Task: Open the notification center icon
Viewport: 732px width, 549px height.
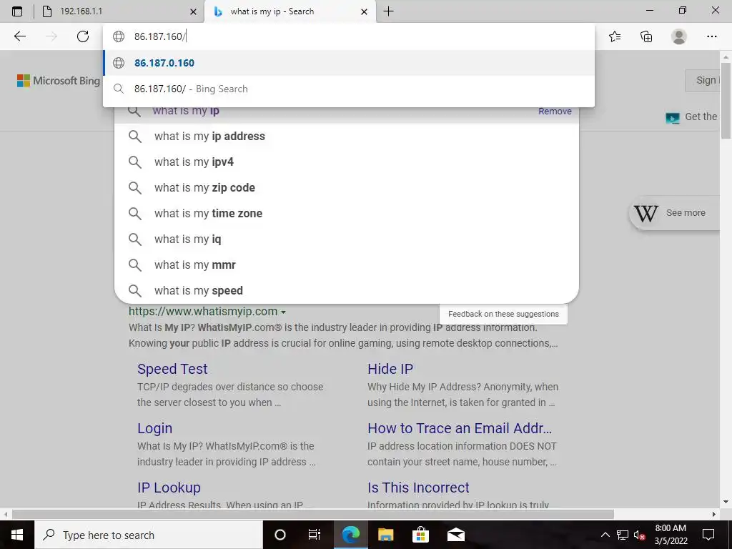Action: click(708, 535)
